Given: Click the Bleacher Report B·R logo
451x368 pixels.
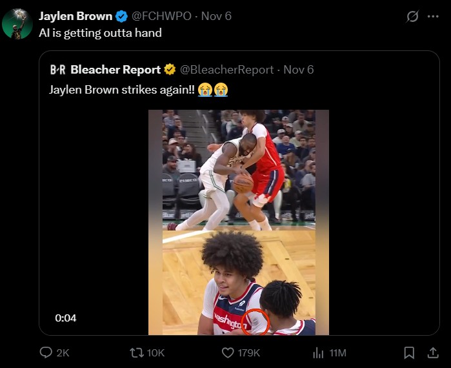Looking at the screenshot, I should (x=57, y=70).
